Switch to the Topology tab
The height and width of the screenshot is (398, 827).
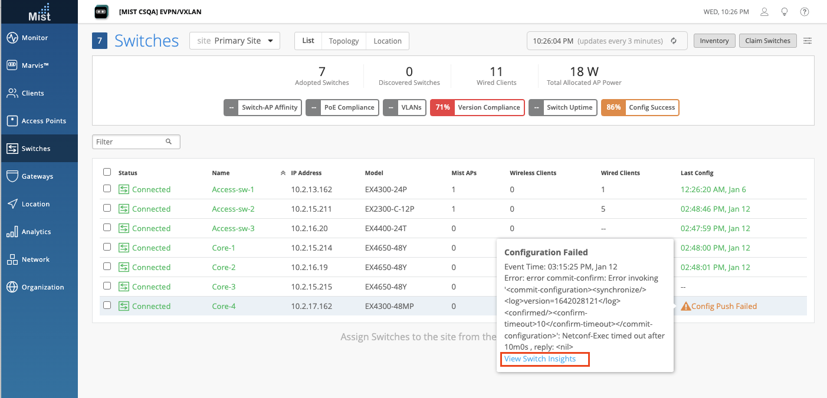344,41
